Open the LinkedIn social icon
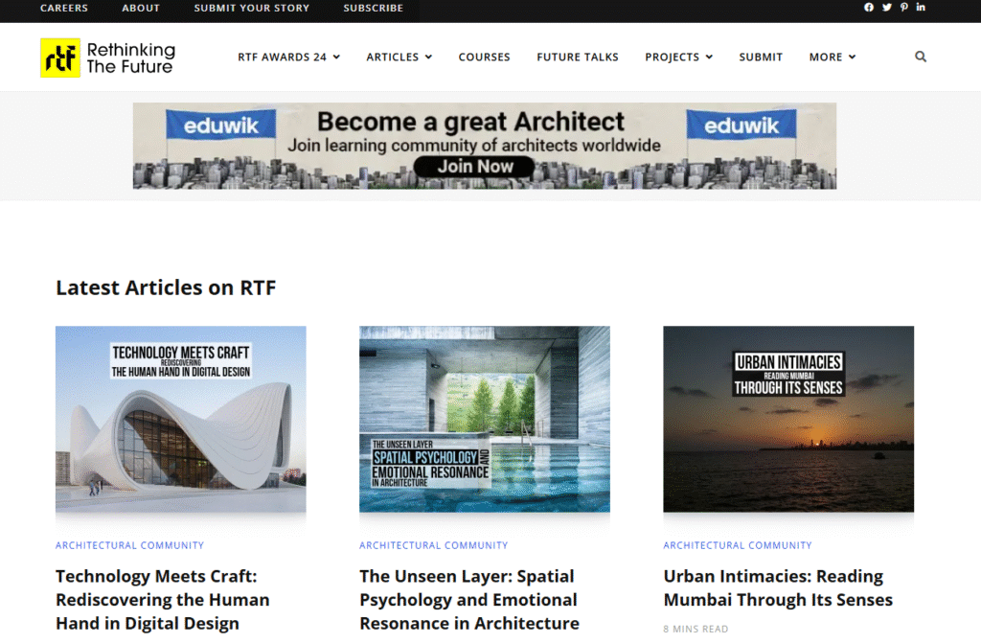The width and height of the screenshot is (981, 643). coord(921,8)
